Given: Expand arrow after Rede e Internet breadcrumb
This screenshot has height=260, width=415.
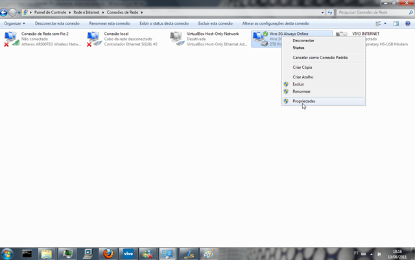Looking at the screenshot, I should pos(103,12).
